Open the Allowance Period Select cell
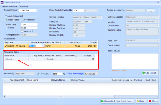 tap(53, 59)
